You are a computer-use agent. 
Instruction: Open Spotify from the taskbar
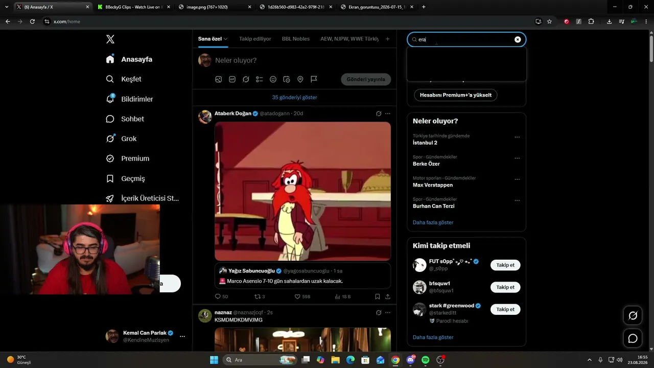pos(425,360)
